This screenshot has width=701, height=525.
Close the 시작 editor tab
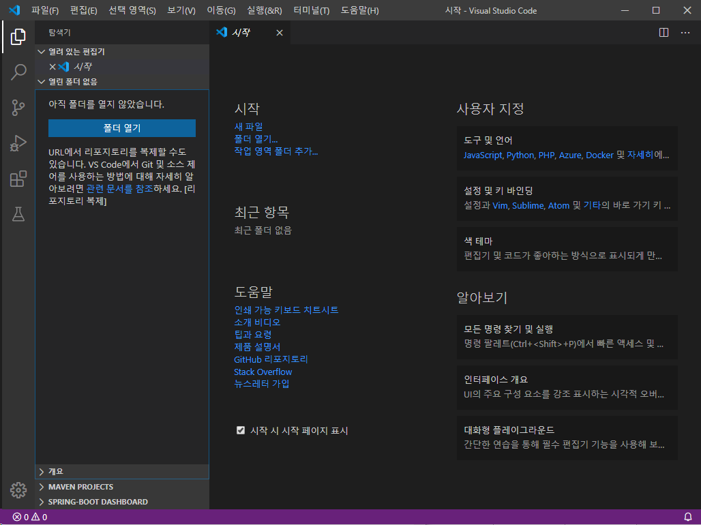(280, 33)
